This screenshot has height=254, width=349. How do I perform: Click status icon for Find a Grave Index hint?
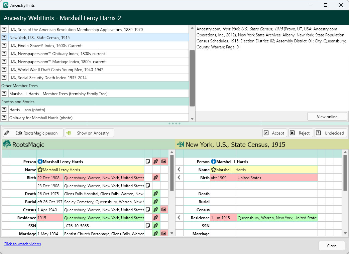point(4,45)
